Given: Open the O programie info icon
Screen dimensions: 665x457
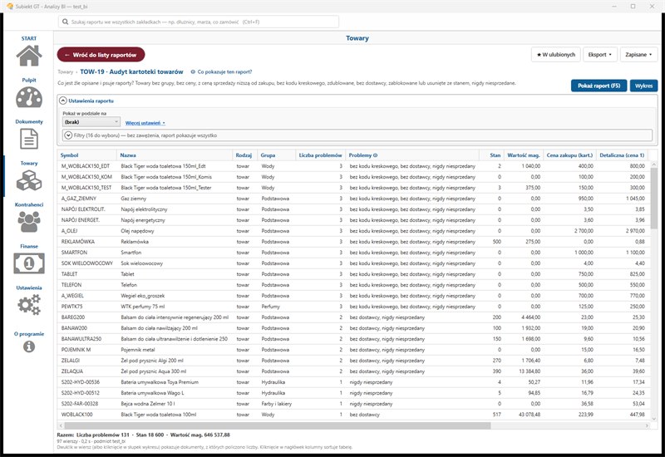Looking at the screenshot, I should tap(29, 346).
